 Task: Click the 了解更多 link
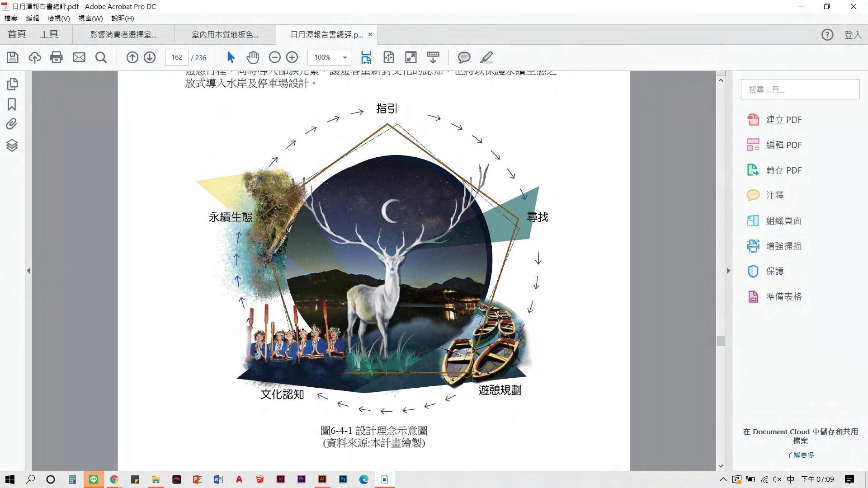pyautogui.click(x=800, y=455)
